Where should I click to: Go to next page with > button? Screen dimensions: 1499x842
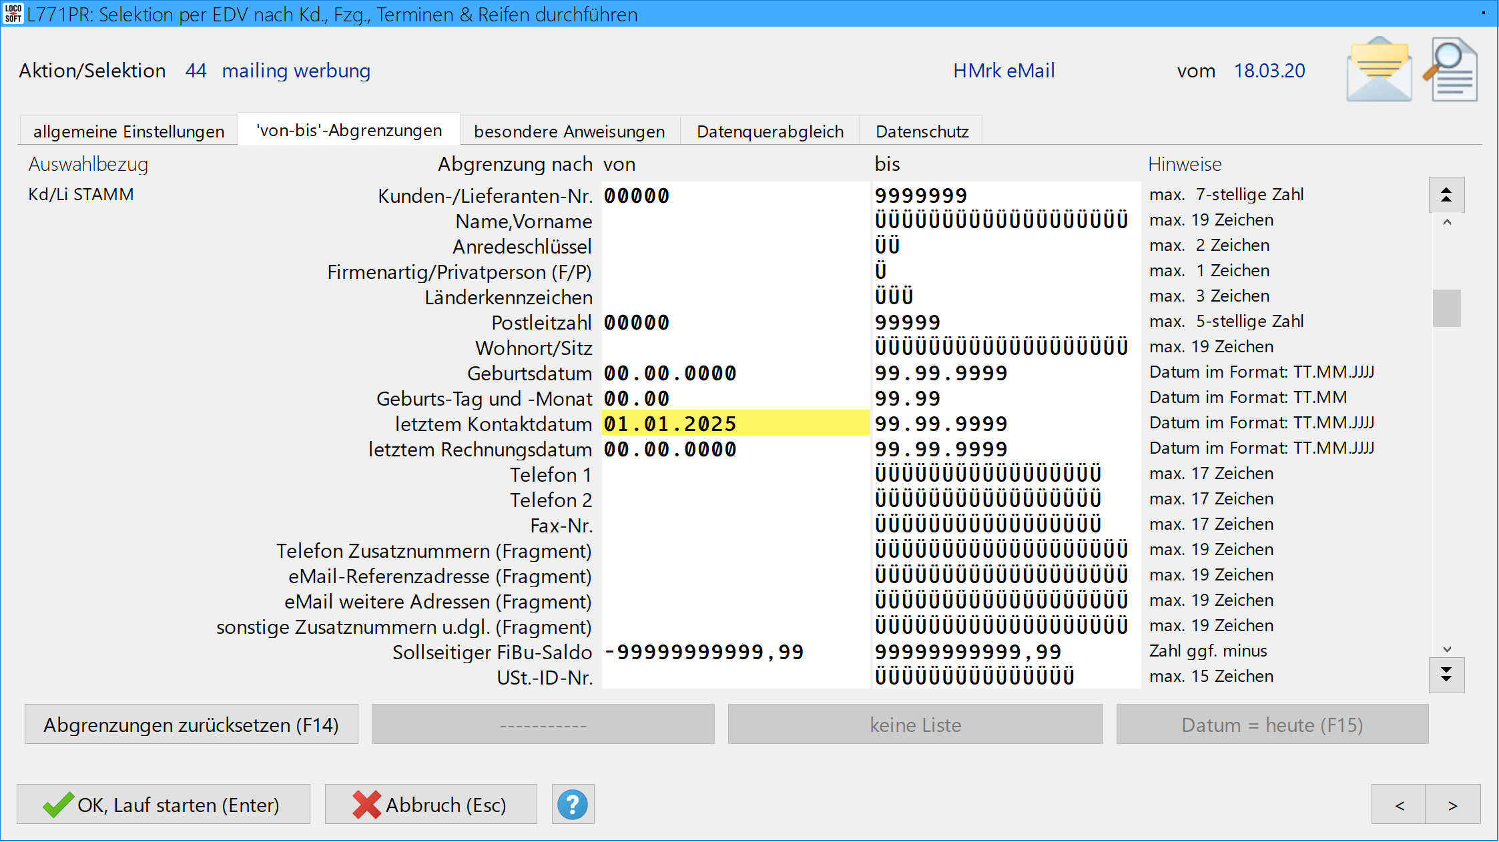click(x=1452, y=805)
